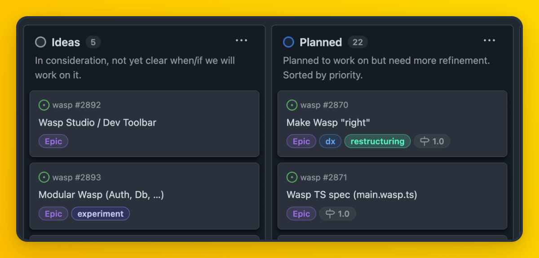Click Epic label on Wasp Studio card
The height and width of the screenshot is (258, 539).
(x=53, y=141)
